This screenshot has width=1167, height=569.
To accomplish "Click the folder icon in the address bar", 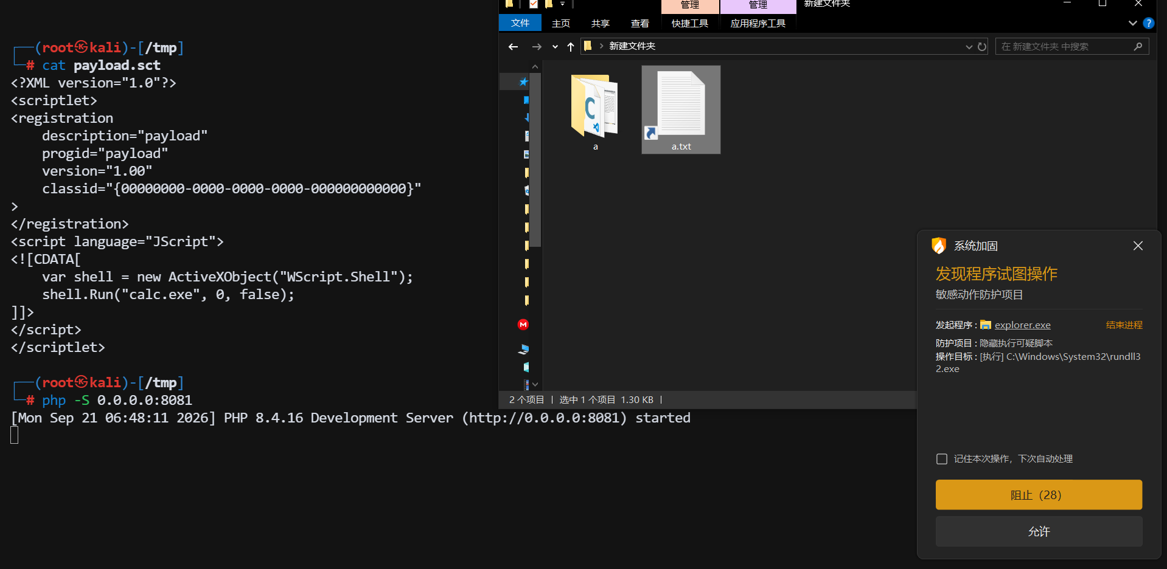I will [588, 46].
